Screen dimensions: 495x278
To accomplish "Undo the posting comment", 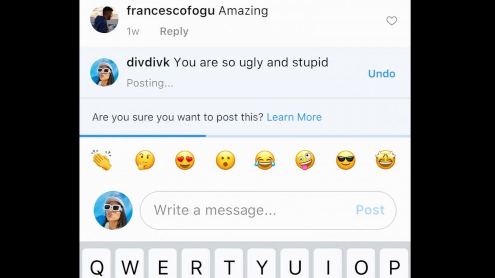I will tap(382, 74).
